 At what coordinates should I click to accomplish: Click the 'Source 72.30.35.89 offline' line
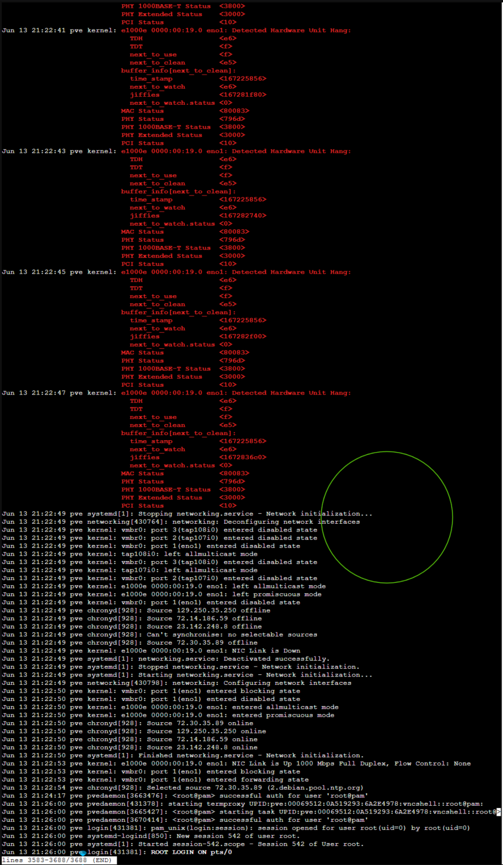tap(130, 642)
